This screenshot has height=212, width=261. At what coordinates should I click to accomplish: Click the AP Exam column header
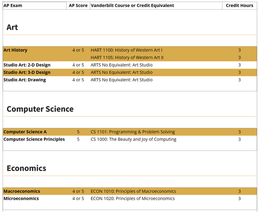click(13, 6)
